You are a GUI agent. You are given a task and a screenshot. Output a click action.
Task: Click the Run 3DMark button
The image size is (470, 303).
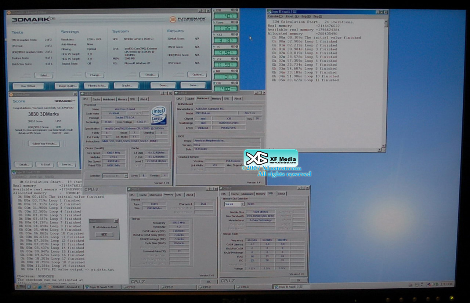pyautogui.click(x=28, y=86)
